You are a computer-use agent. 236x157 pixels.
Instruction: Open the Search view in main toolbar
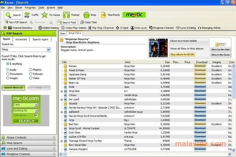[13, 15]
